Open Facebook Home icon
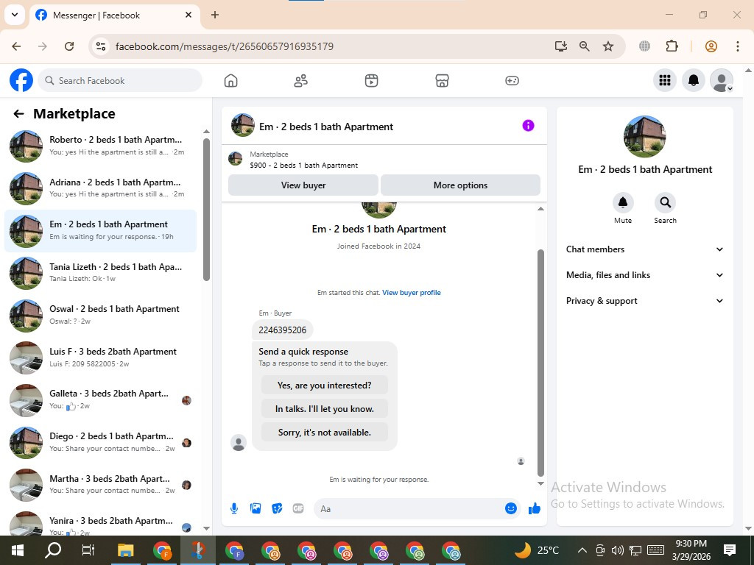Viewport: 754px width, 565px height. [x=230, y=81]
